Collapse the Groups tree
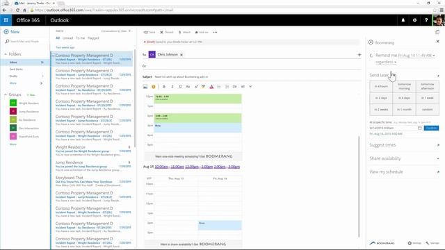Viewport: 445px width, 250px height. (x=6, y=94)
